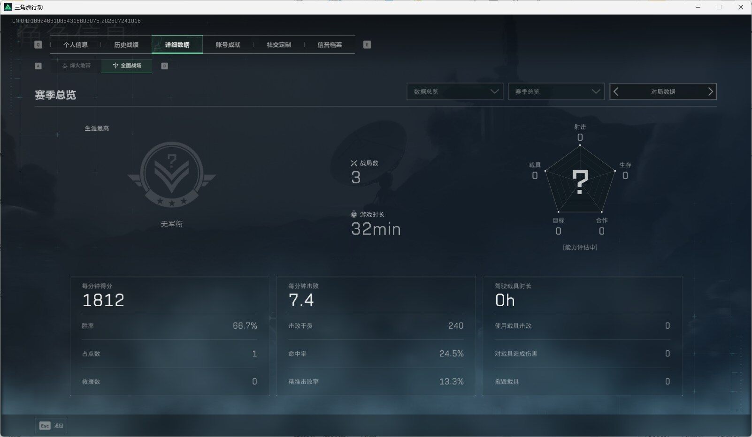Go to the 社交定制 tab
Screen dimensions: 752x437
279,45
